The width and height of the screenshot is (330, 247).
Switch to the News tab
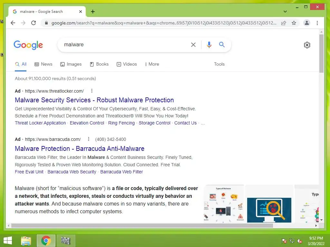[x=44, y=64]
